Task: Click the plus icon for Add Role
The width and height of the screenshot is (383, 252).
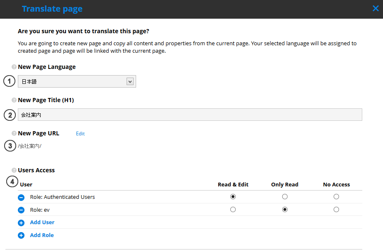Action: (21, 235)
